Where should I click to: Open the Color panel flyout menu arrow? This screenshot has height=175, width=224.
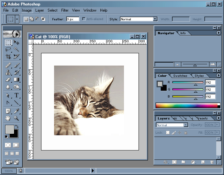click(x=219, y=76)
